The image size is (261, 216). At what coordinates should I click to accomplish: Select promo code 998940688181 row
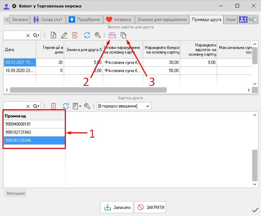[x=34, y=124]
